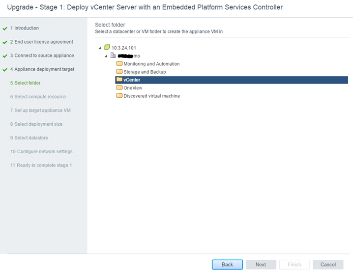Click the checkmark beside End user license agreement
The height and width of the screenshot is (272, 353).
pyautogui.click(x=5, y=42)
